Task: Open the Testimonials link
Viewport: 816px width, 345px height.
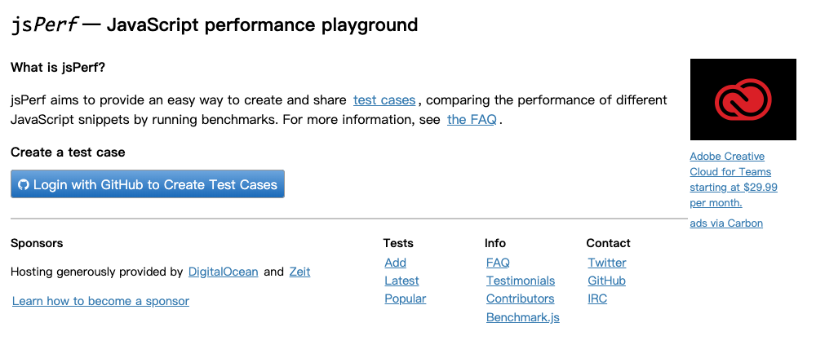Action: 521,281
